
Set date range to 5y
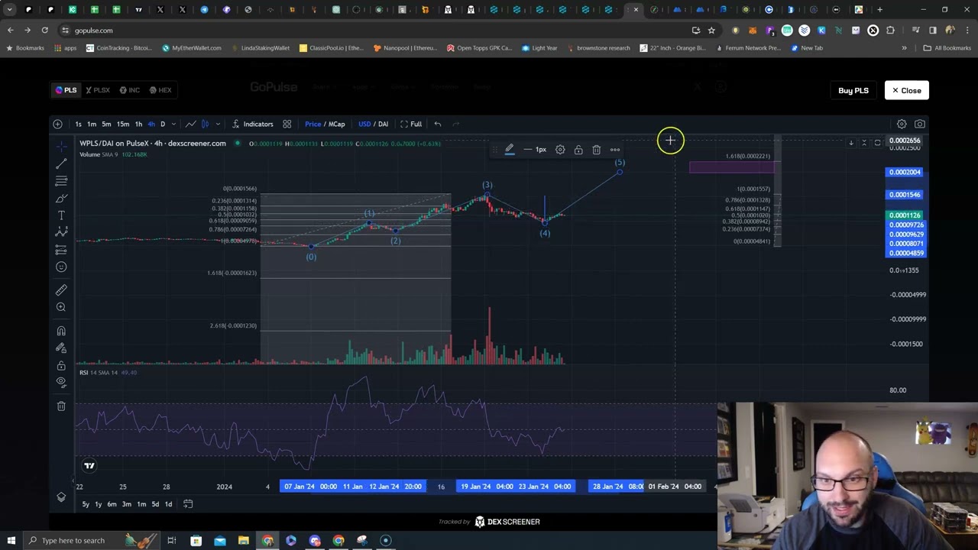pos(86,504)
